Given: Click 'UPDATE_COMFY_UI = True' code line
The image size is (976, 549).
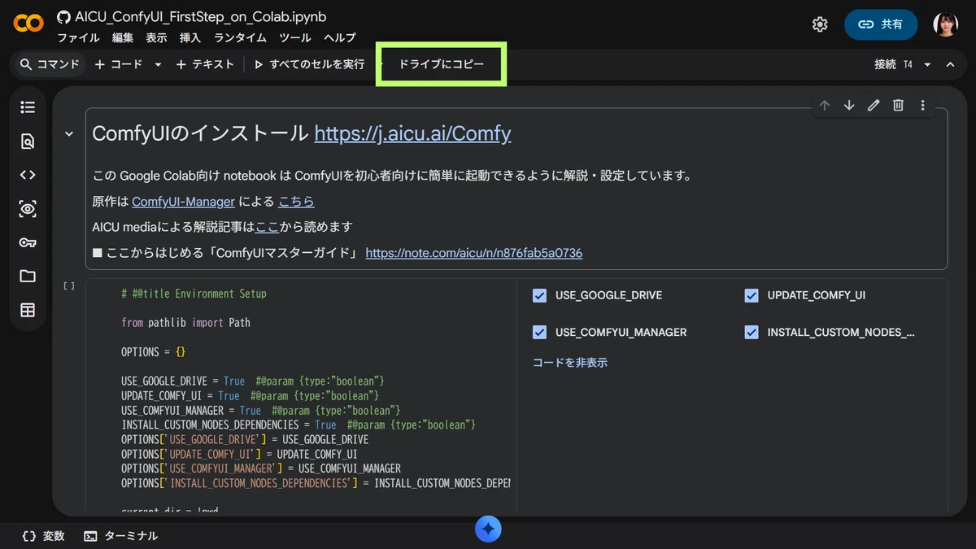Looking at the screenshot, I should click(x=250, y=396).
